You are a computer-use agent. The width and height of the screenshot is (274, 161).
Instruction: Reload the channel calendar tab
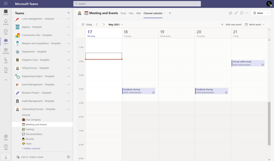click(x=242, y=13)
